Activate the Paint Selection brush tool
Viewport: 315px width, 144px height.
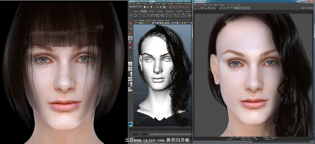tap(130, 34)
